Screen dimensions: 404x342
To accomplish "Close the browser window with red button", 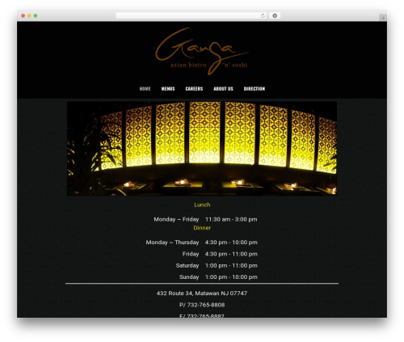I will [x=23, y=15].
